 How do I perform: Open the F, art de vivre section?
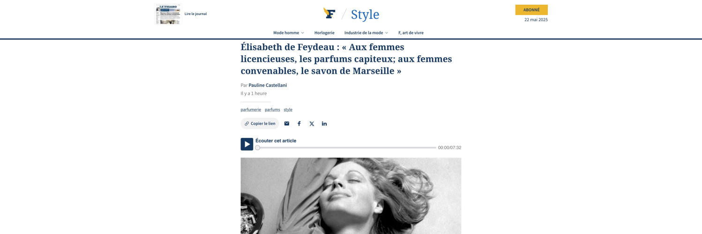coord(411,33)
